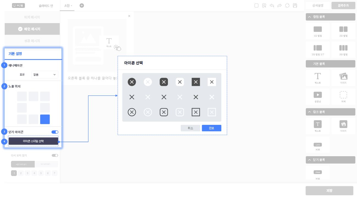This screenshot has width=357, height=198.
Task: Click the plus icon to add new tab
Action: tap(82, 5)
